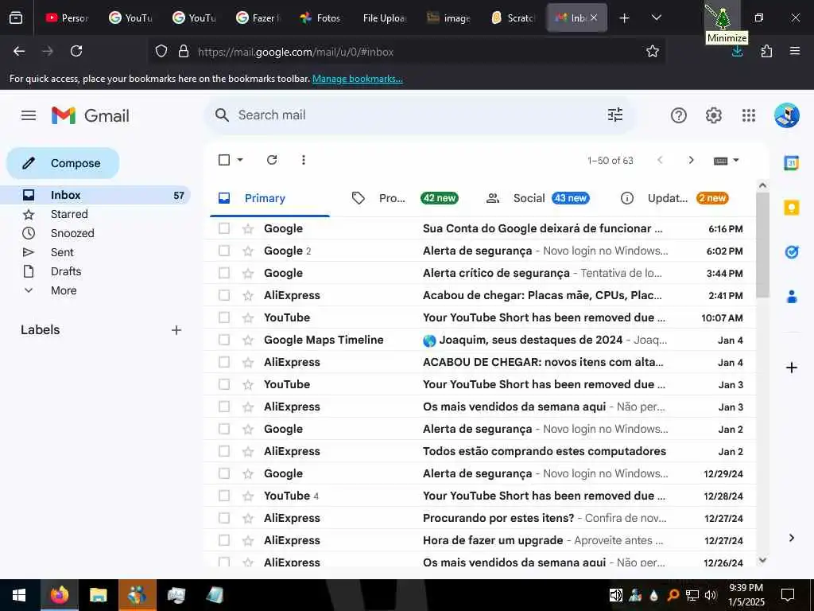Check the YouTube 10:07 AM email
This screenshot has height=611, width=814.
point(224,317)
